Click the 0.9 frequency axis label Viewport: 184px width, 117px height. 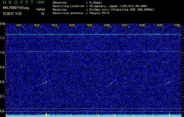point(2,67)
